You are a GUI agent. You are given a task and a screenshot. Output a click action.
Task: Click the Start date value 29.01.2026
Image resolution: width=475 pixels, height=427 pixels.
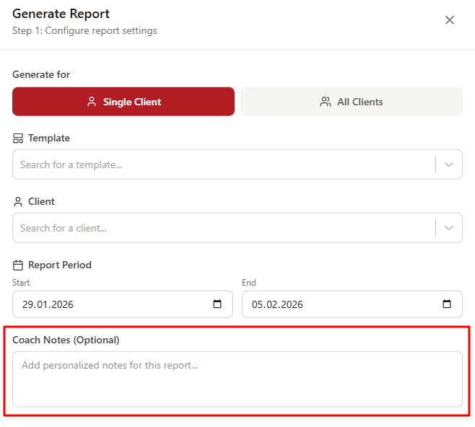[x=48, y=304]
